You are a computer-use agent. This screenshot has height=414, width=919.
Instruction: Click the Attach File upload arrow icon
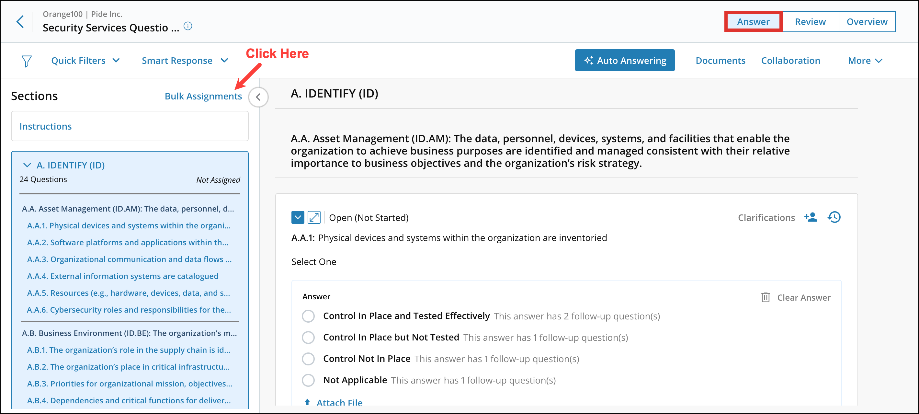[307, 402]
